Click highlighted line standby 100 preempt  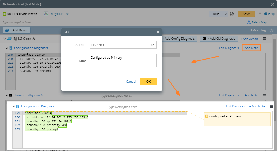[42, 129]
